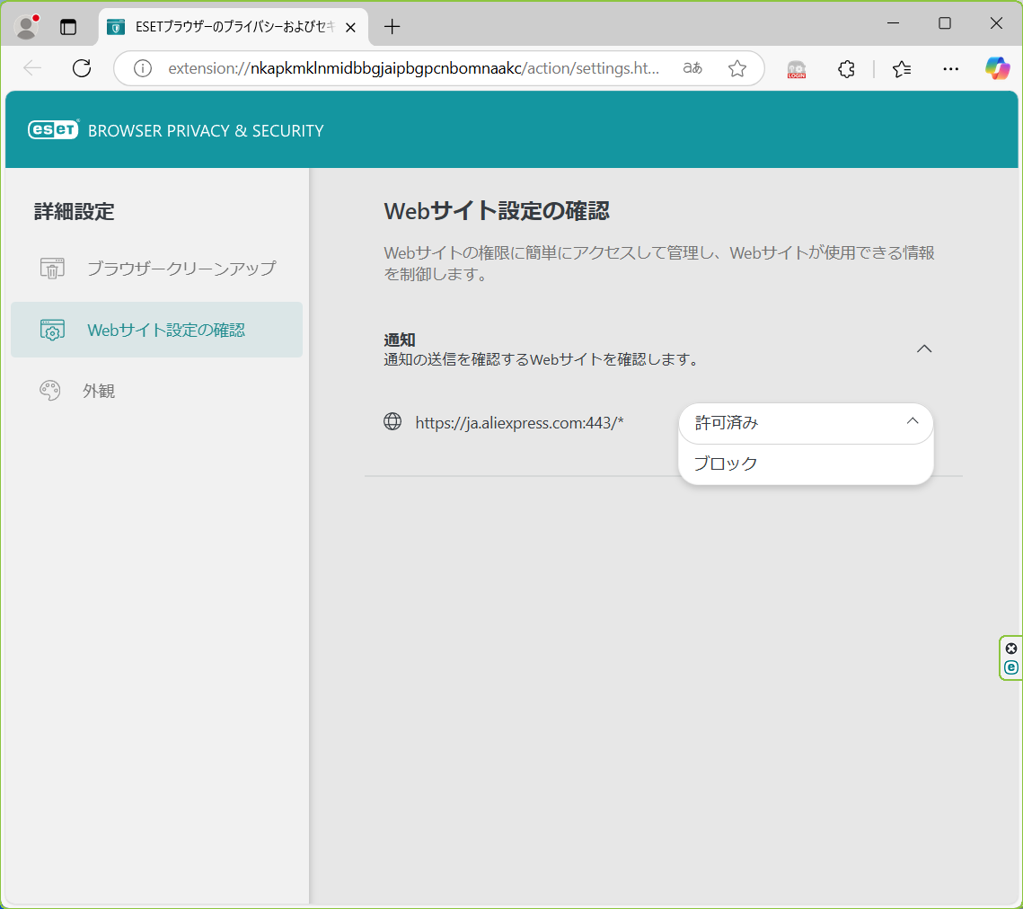Open ブラウザークリーンアップ section

pos(156,269)
